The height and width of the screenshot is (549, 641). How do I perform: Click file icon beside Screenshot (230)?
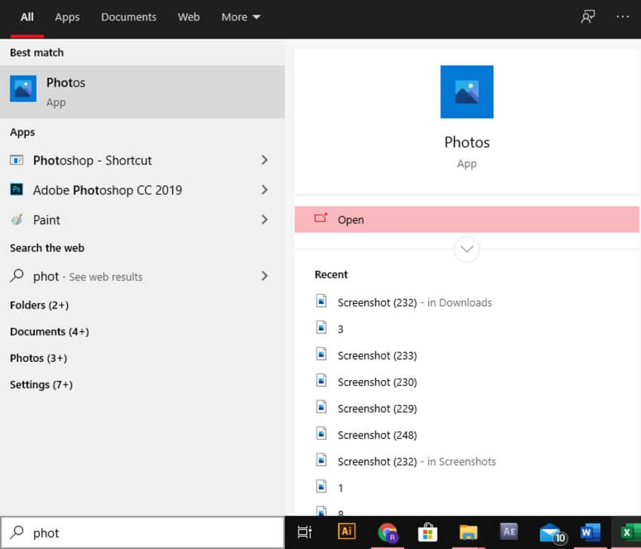(x=321, y=381)
